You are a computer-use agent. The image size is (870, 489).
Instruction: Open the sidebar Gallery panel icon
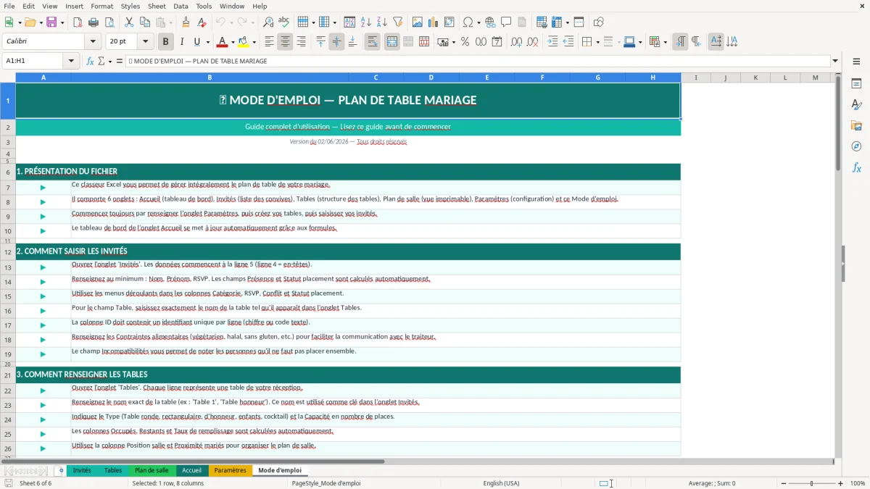856,126
